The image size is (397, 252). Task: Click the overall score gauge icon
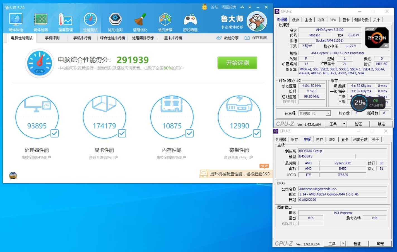click(40, 63)
